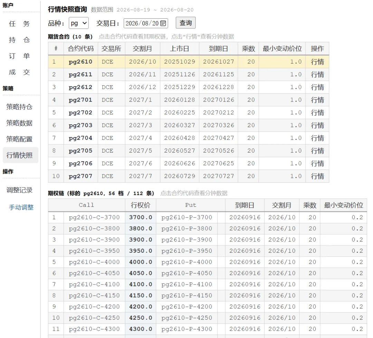
Task: Click 行情 for the pg2705 row
Action: pyautogui.click(x=317, y=151)
